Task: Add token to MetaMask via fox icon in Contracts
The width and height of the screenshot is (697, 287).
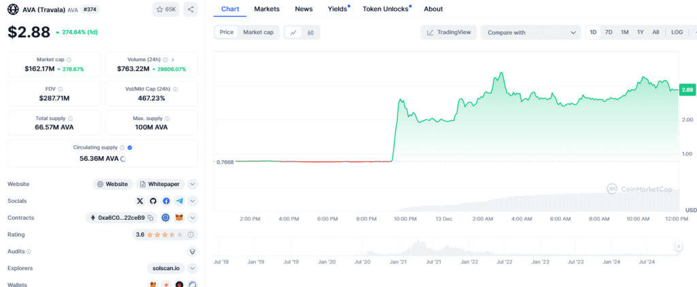Action: (x=179, y=218)
